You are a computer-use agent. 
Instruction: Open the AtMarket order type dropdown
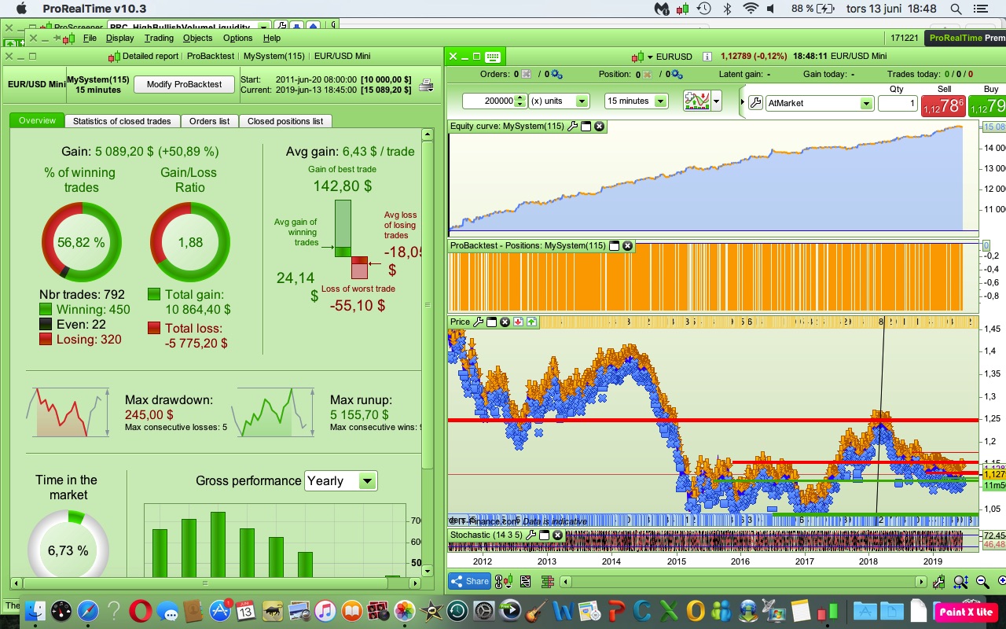(866, 103)
